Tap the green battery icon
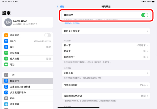Image resolution: width=157 pixels, height=109 pixels. [x=6, y=64]
